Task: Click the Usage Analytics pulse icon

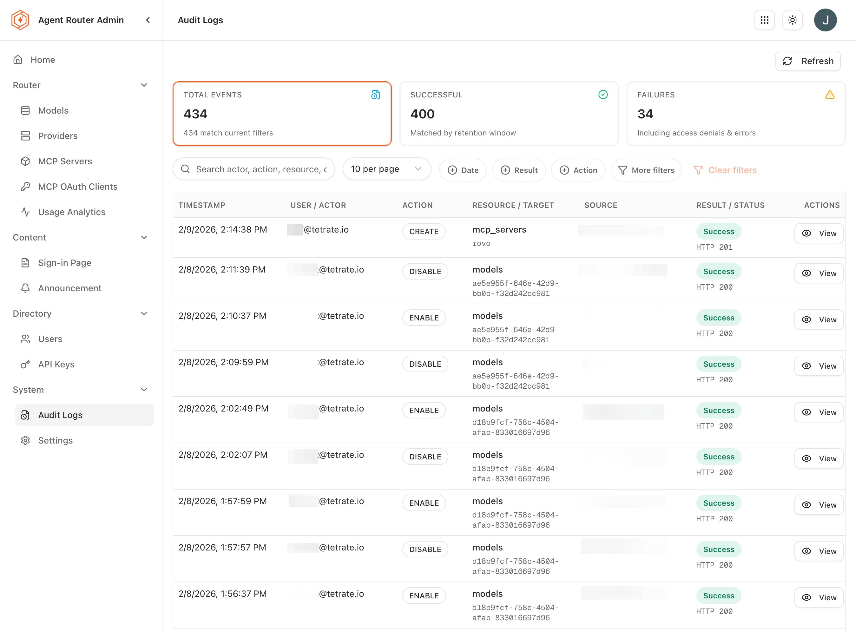Action: click(25, 212)
